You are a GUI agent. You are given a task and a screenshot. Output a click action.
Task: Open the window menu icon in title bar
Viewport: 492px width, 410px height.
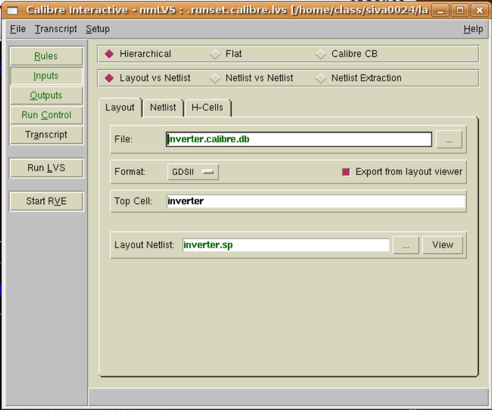[x=12, y=10]
